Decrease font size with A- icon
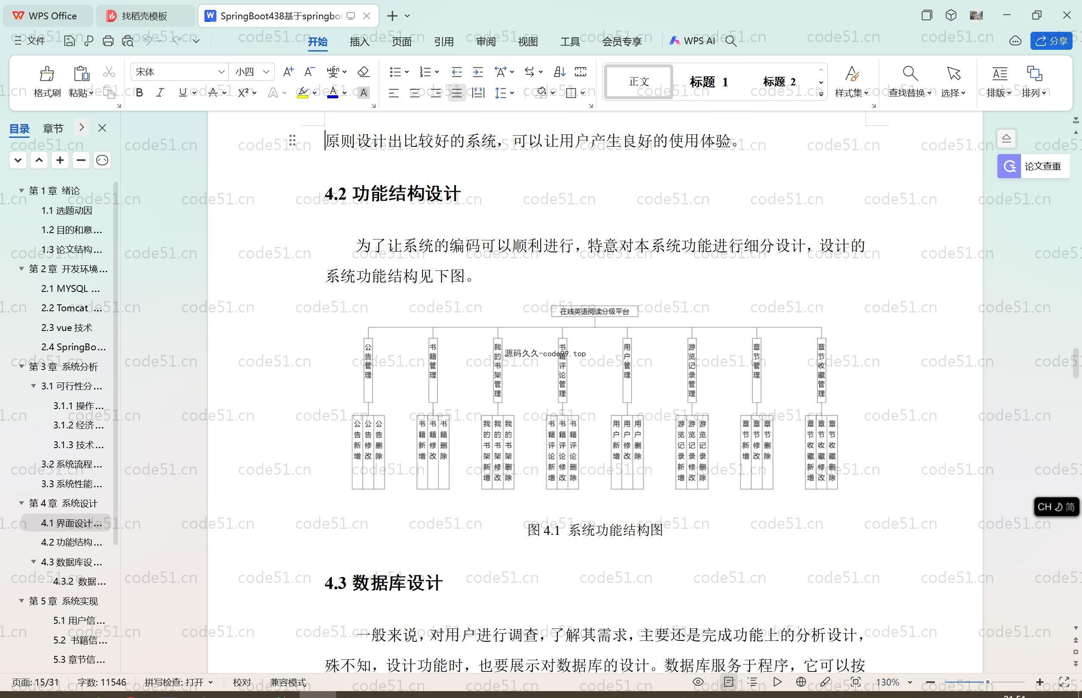 point(310,72)
